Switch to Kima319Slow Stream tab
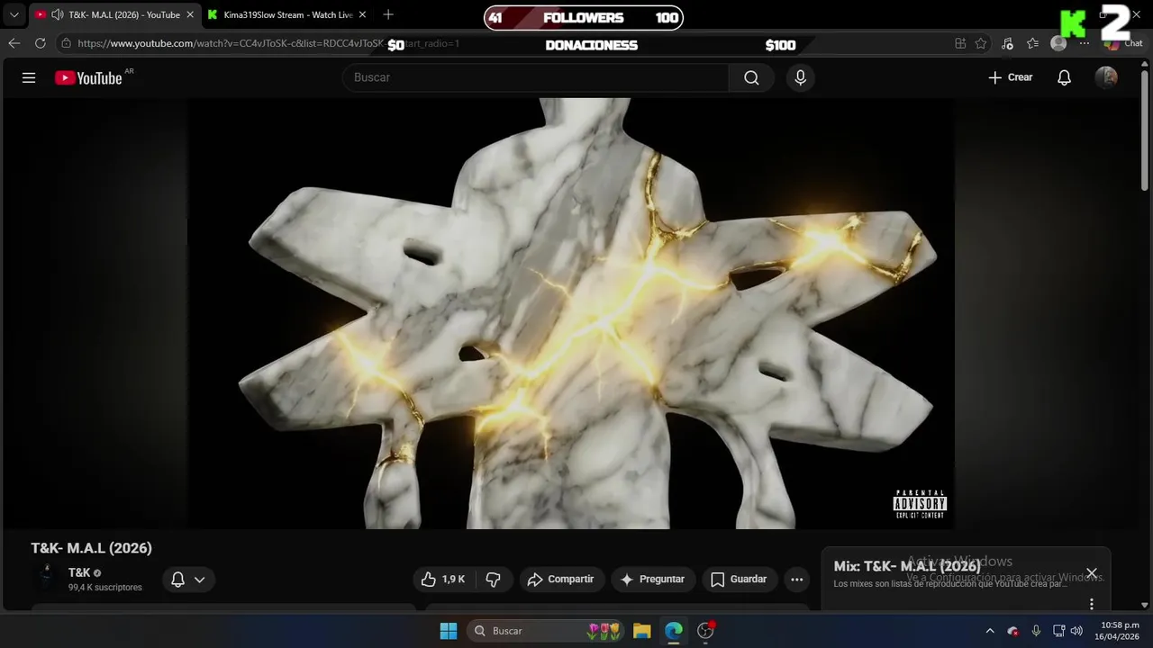 (286, 14)
